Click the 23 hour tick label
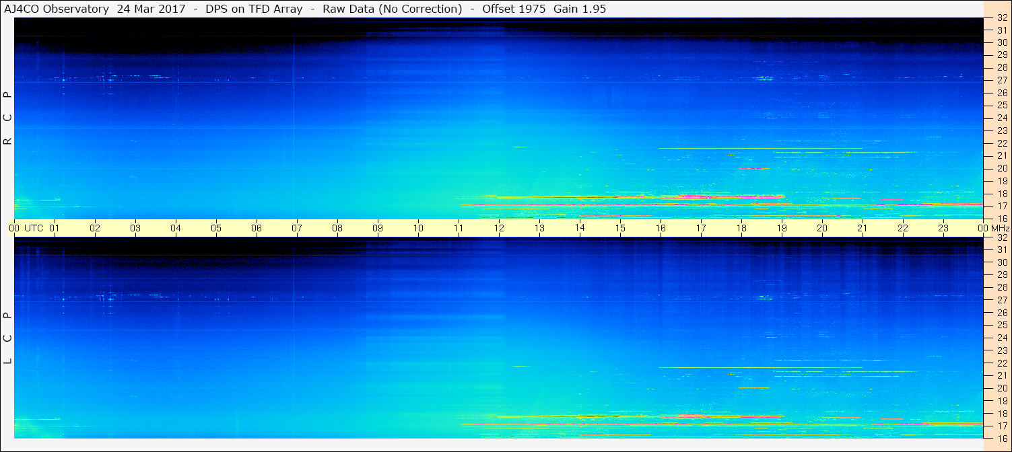Viewport: 1012px width, 452px height. (943, 228)
